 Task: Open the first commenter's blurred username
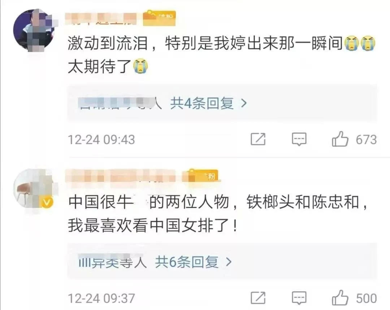click(x=101, y=19)
